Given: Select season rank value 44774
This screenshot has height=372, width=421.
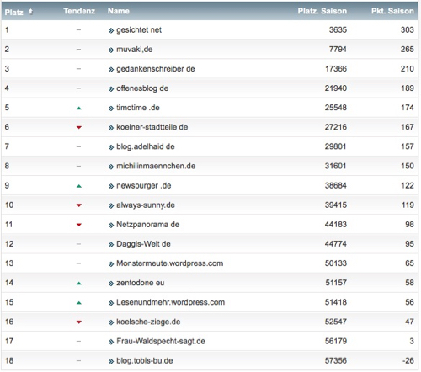Looking at the screenshot, I should (x=336, y=244).
